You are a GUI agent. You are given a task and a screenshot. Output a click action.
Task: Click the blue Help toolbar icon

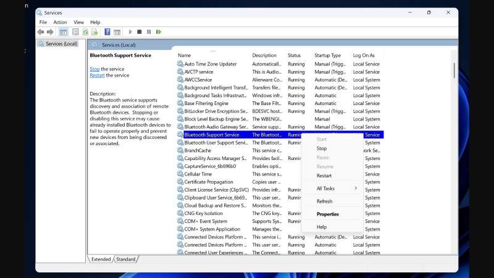(107, 32)
